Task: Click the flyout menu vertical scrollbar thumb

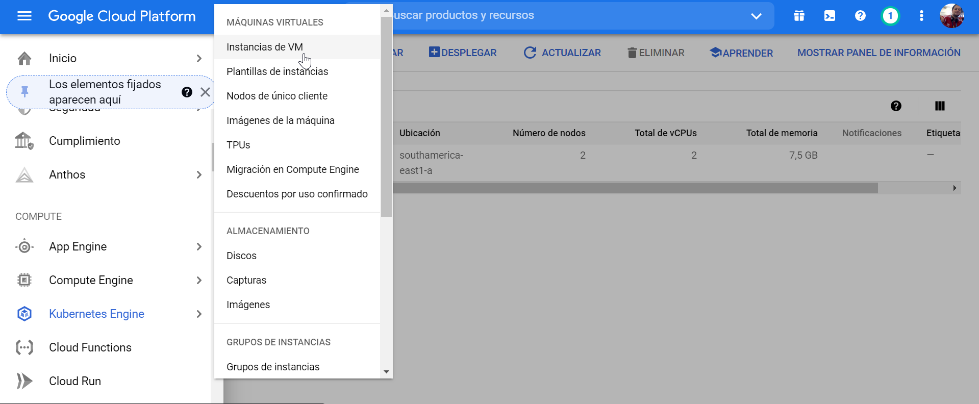Action: coord(386,116)
